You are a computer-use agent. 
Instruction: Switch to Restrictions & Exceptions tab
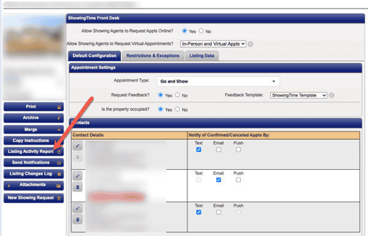pos(153,56)
